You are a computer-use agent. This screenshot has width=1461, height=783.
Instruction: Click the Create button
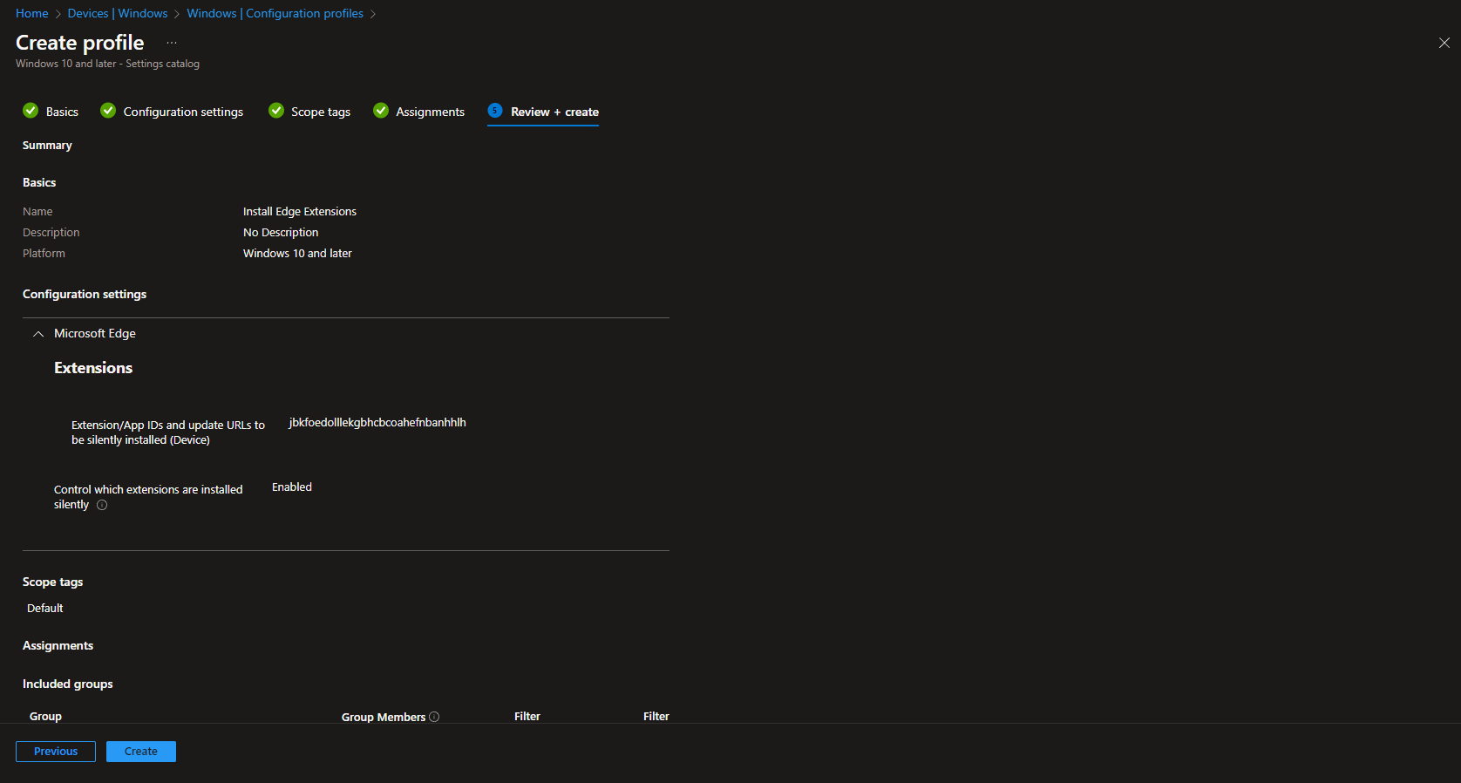pyautogui.click(x=141, y=752)
